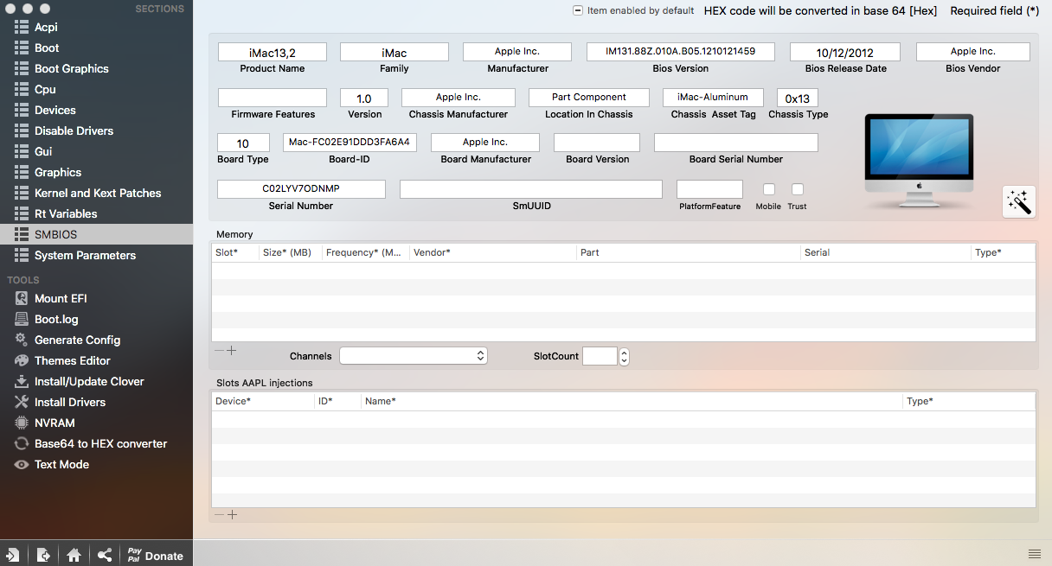Open the list view menu icon
Screen dimensions: 1052x566
[1034, 553]
